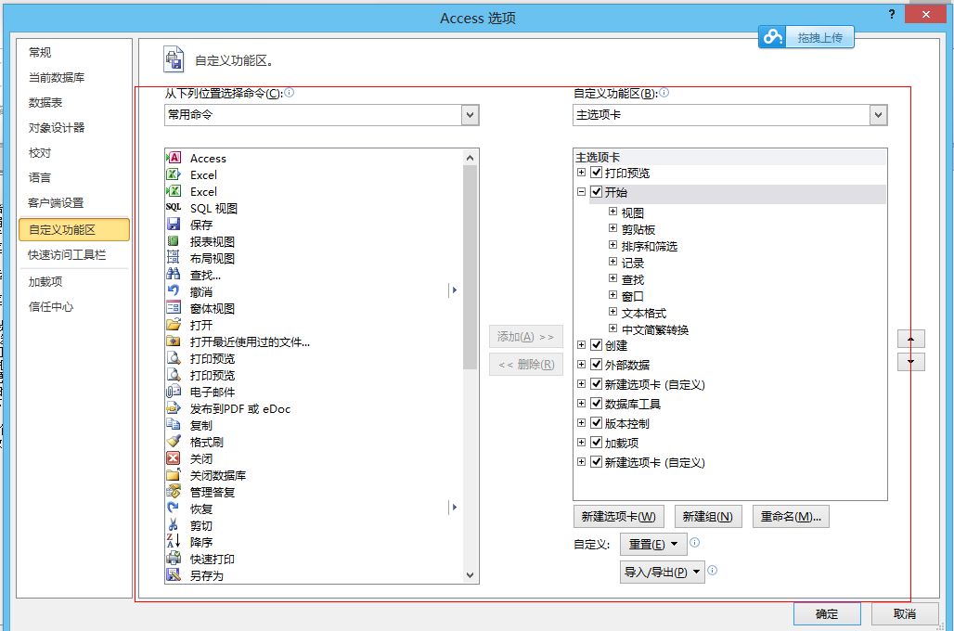Toggle the 加载项 tab checkbox in tree

596,443
